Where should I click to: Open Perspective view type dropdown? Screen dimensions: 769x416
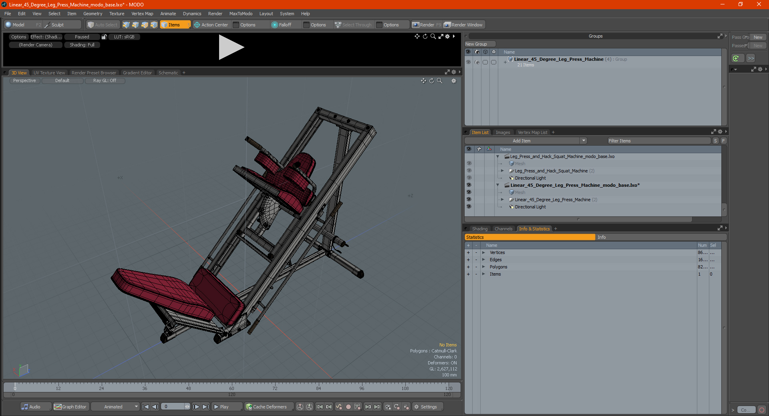coord(24,81)
